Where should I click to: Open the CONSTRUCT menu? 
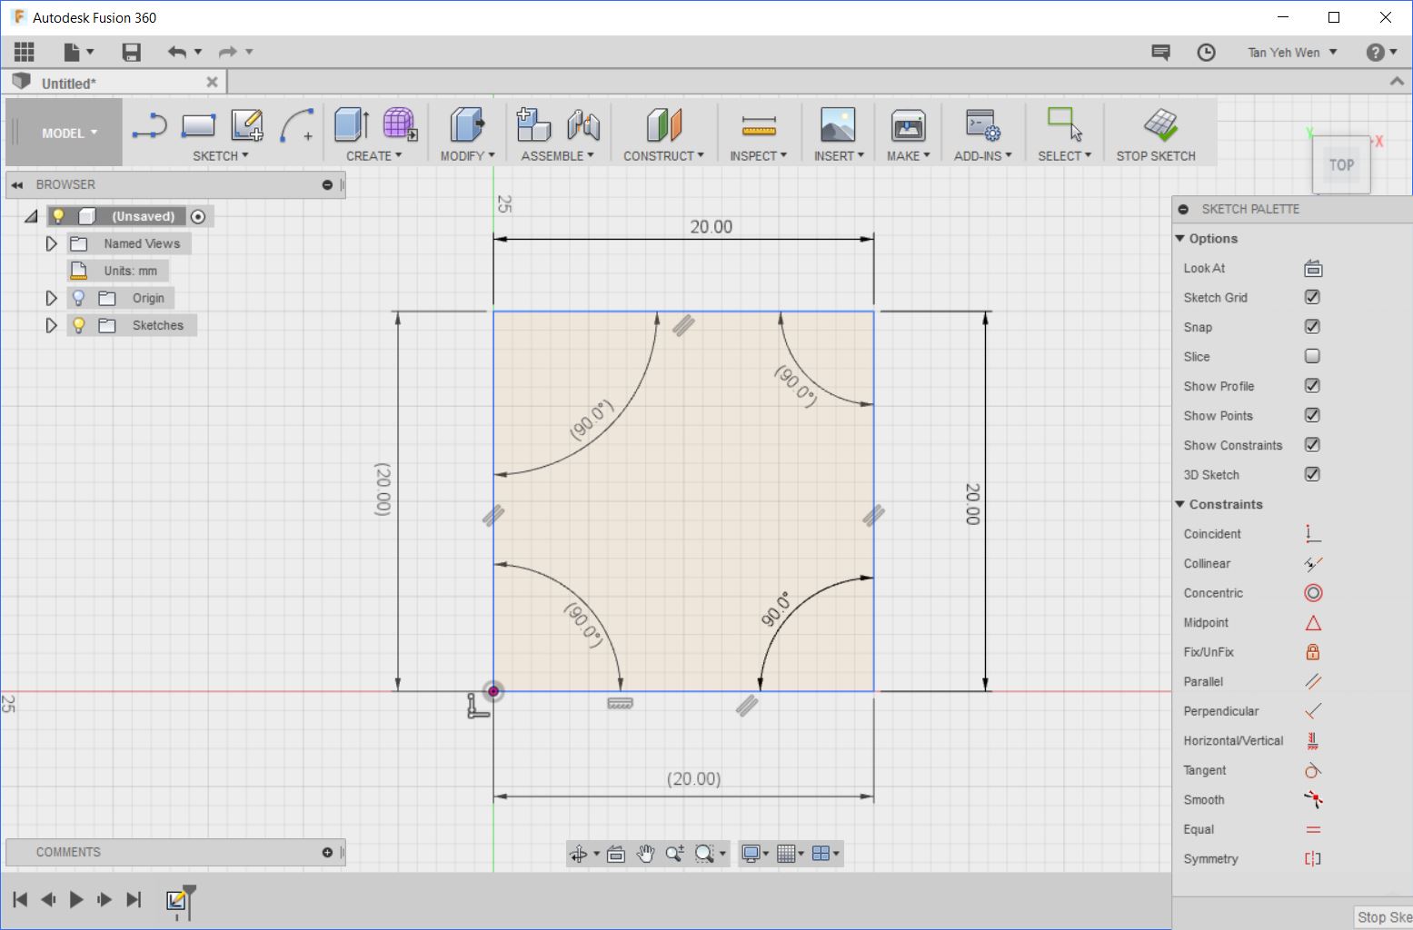click(x=663, y=156)
